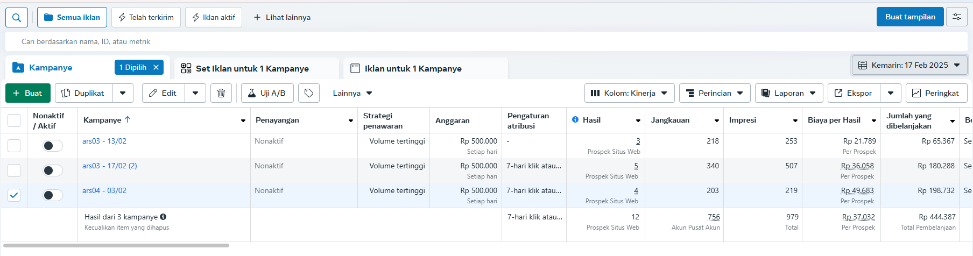The image size is (973, 256).
Task: Toggle the ars03 - 13/02 campaign switch
Action: [53, 146]
